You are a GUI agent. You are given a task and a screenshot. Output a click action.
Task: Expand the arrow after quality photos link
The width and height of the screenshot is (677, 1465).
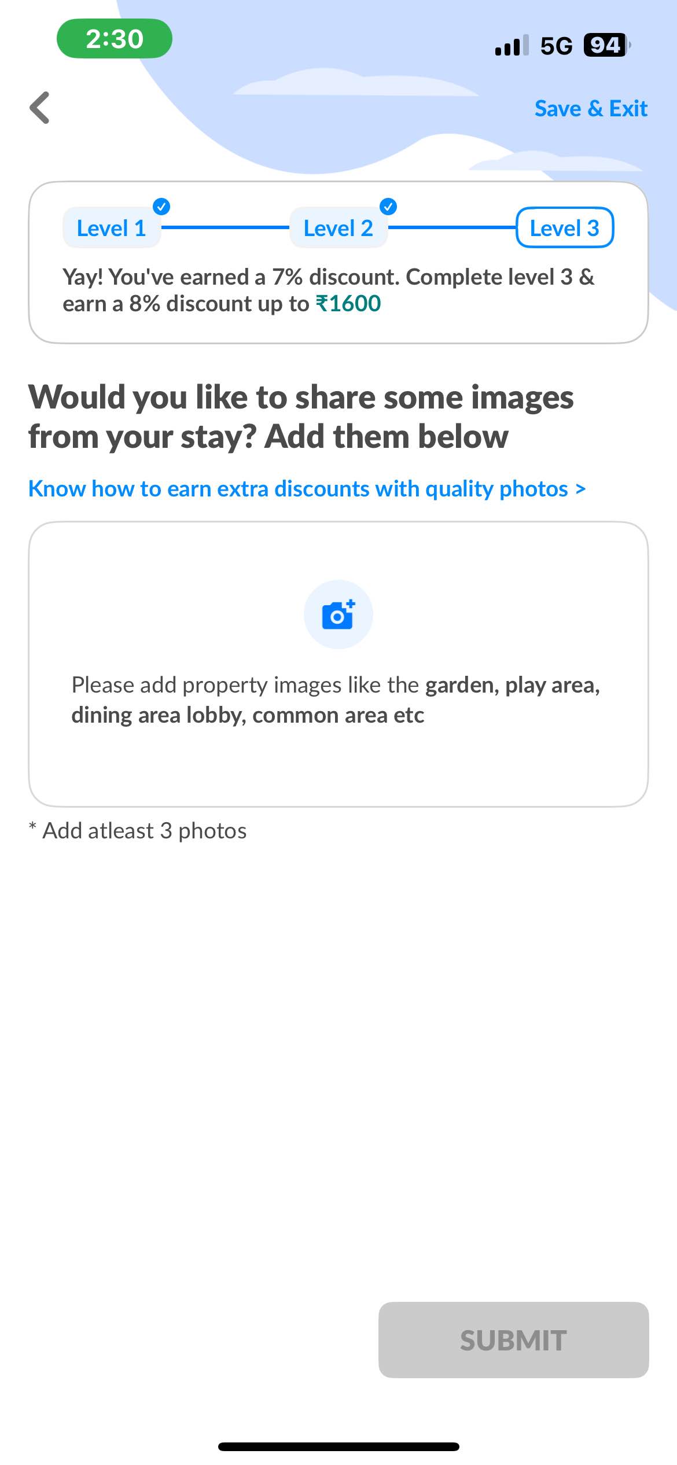pyautogui.click(x=580, y=489)
